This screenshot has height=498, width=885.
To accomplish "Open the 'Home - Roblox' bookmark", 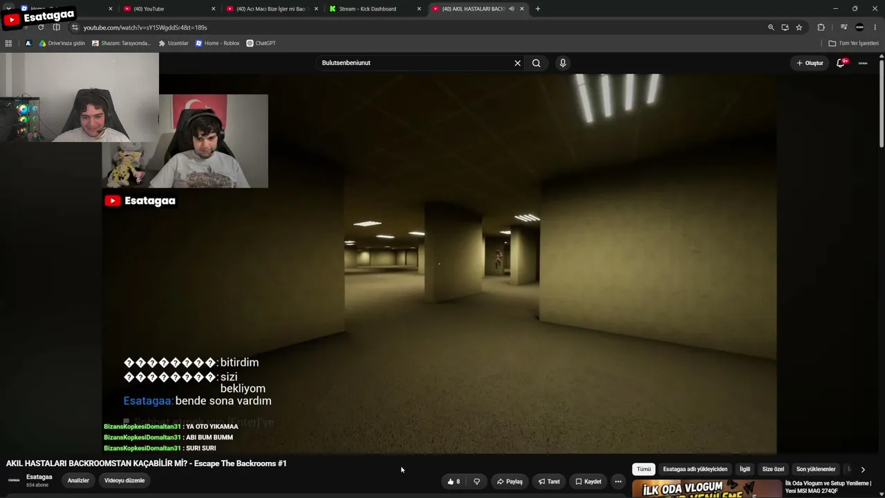I will point(217,43).
